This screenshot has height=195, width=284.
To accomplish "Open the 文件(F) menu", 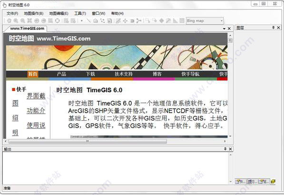I will coord(12,13).
